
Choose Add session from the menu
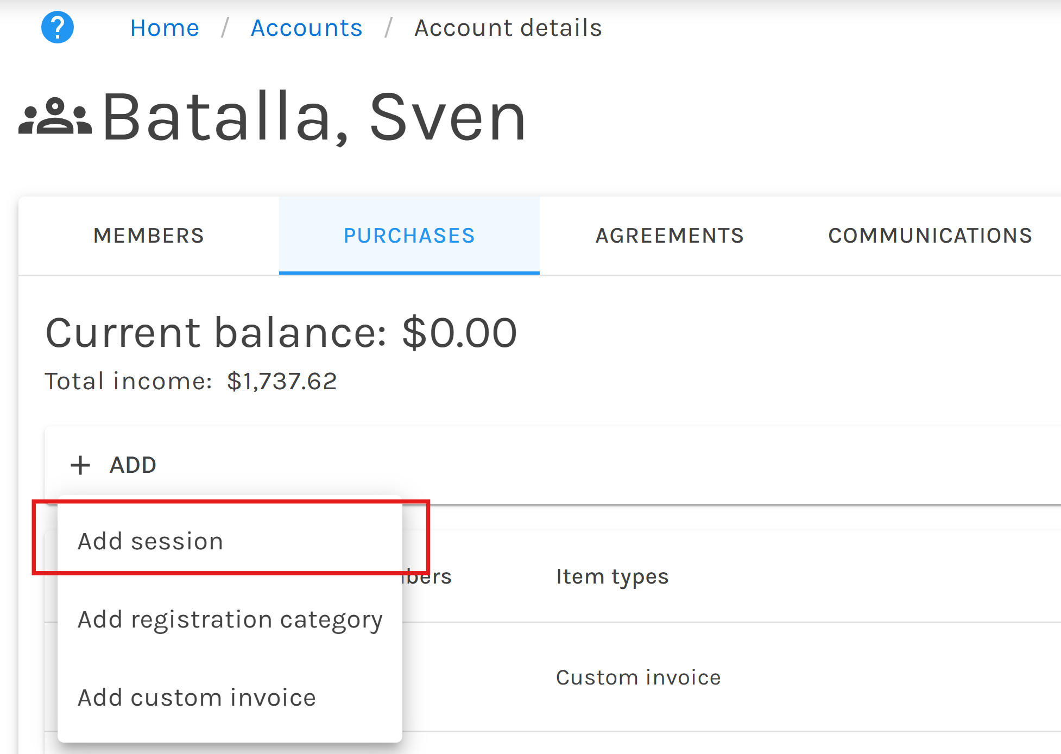coord(150,541)
